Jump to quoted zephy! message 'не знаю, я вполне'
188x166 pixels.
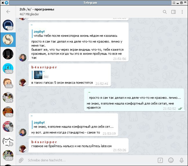(73, 125)
